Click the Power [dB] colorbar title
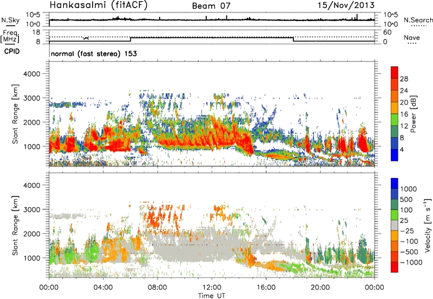The width and height of the screenshot is (433, 299). tap(413, 114)
